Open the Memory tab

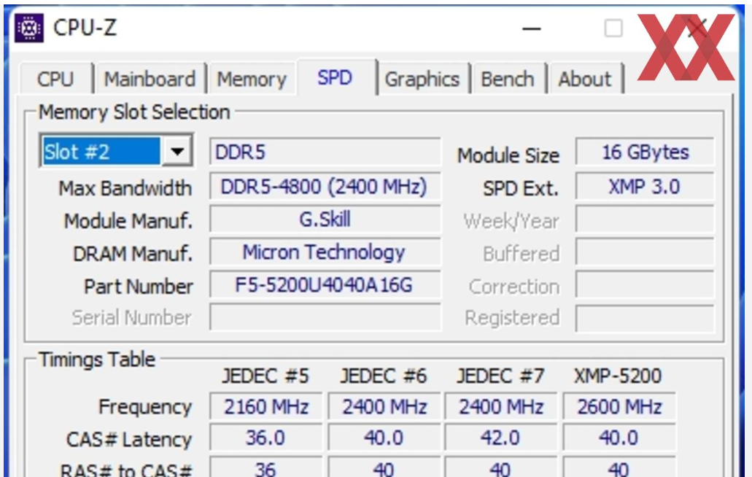pyautogui.click(x=252, y=79)
